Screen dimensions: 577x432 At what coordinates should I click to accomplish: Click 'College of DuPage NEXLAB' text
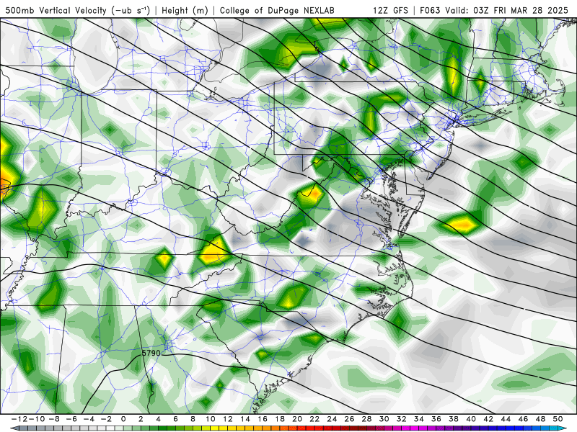277,10
